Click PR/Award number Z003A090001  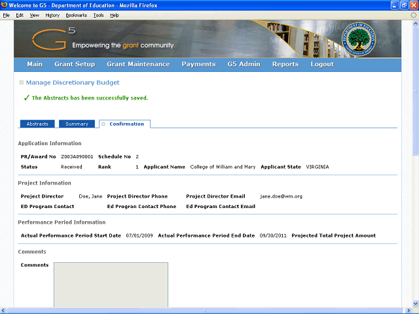point(77,157)
